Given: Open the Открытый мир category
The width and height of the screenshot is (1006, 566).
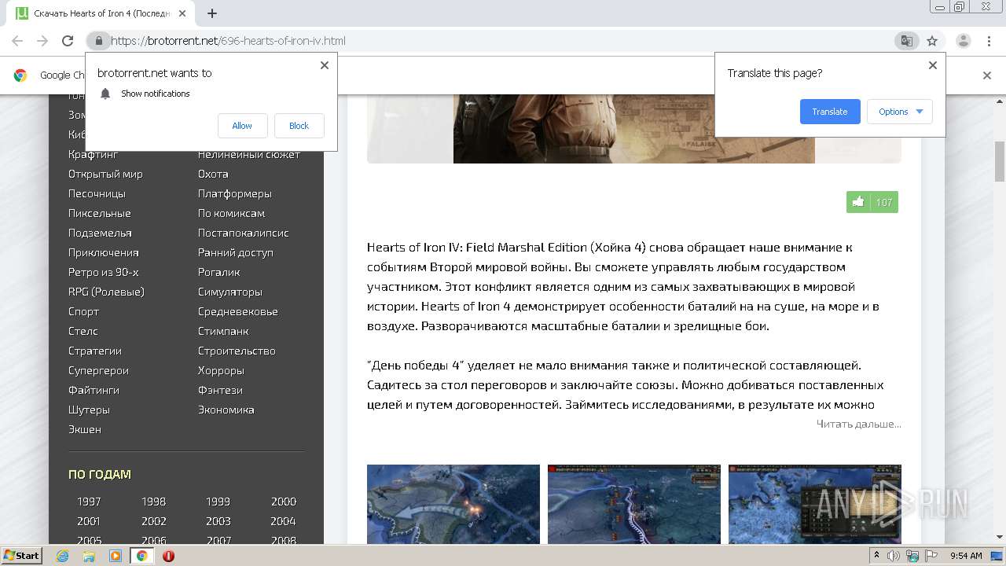Looking at the screenshot, I should 105,174.
